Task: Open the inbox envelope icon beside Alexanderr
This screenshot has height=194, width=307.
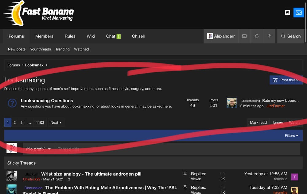Action: pos(244,36)
